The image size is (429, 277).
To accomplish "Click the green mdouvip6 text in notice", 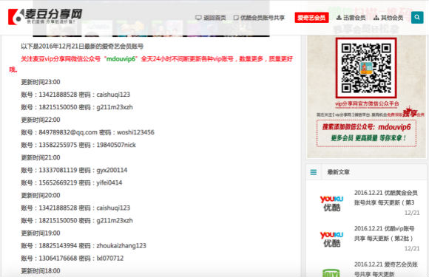I will [x=121, y=59].
